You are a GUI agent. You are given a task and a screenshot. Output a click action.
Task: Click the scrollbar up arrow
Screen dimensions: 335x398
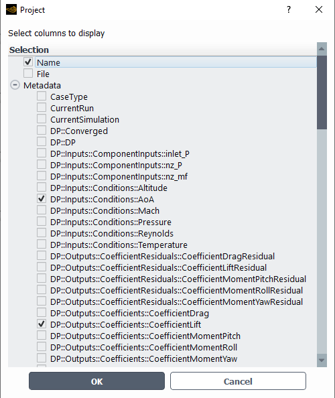pyautogui.click(x=322, y=49)
